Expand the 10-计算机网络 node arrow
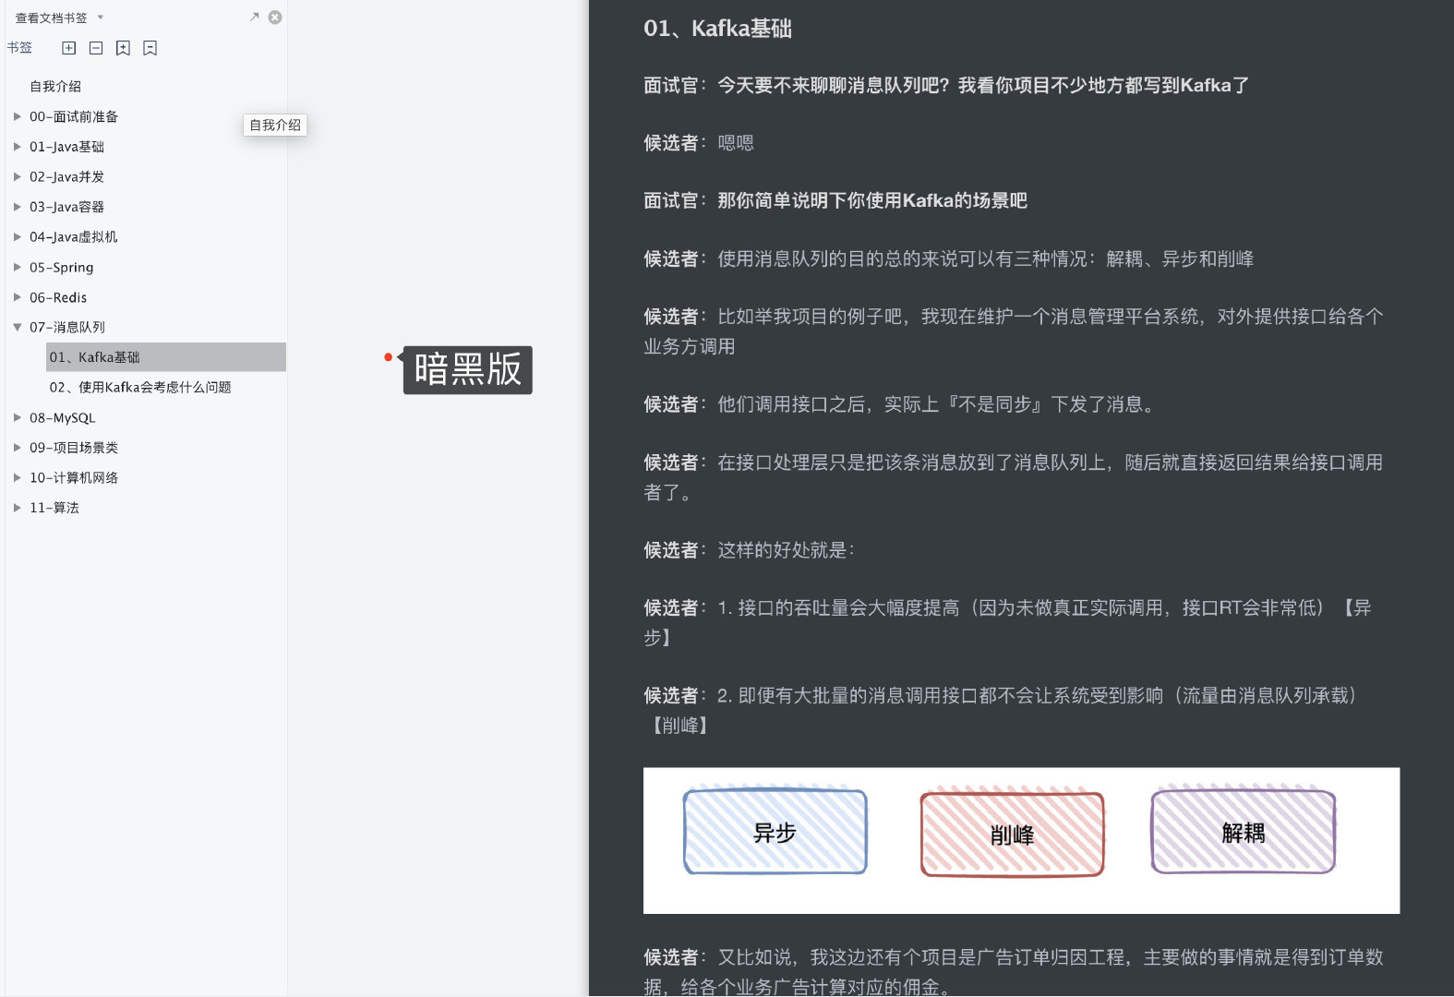This screenshot has width=1454, height=997. tap(17, 477)
